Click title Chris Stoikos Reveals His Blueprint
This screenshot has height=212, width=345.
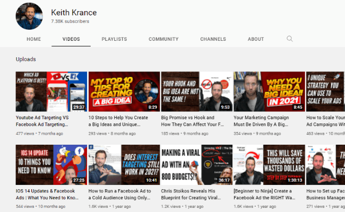point(191,194)
